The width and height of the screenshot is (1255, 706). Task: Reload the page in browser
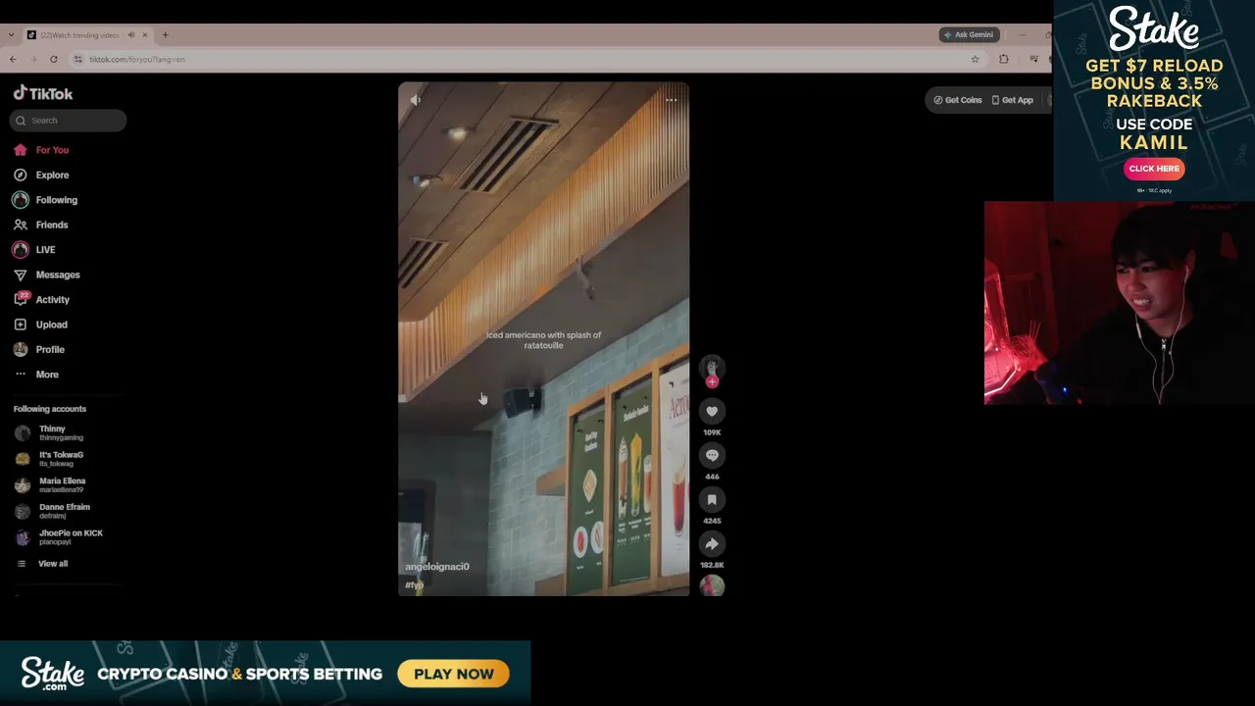(54, 59)
